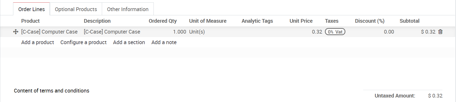Viewport: 456px width, 102px height.
Task: Add a note to order lines
Action: (x=164, y=42)
